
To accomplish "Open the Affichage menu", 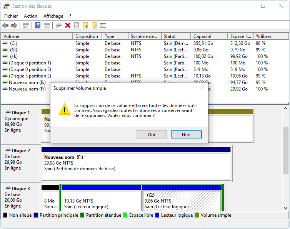I will click(53, 16).
